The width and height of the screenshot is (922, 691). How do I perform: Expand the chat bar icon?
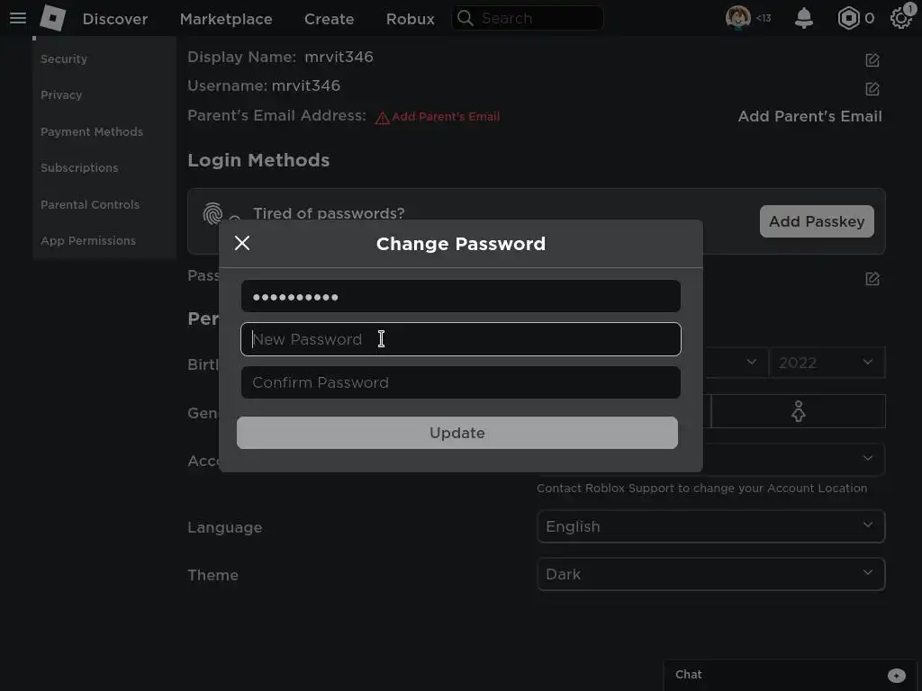[896, 675]
